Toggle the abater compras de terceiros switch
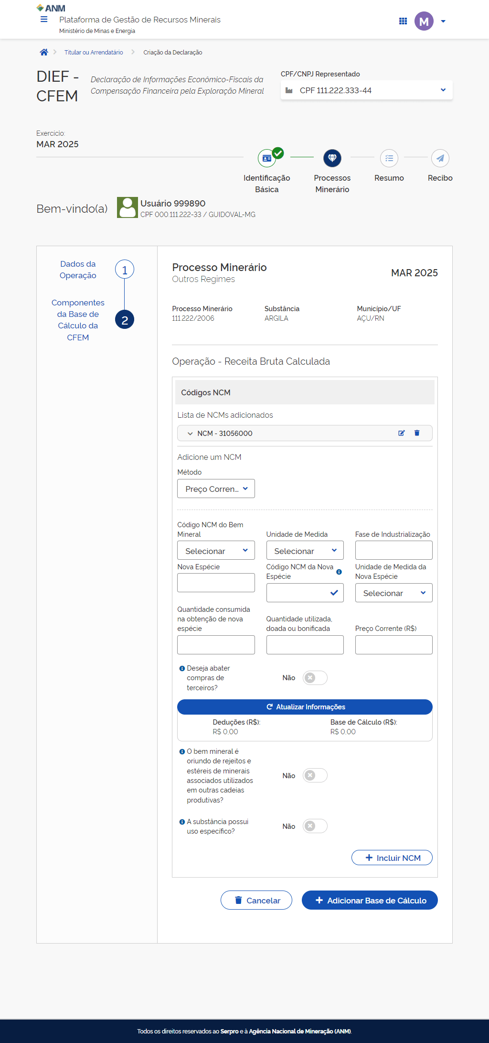The width and height of the screenshot is (489, 1043). coord(315,678)
